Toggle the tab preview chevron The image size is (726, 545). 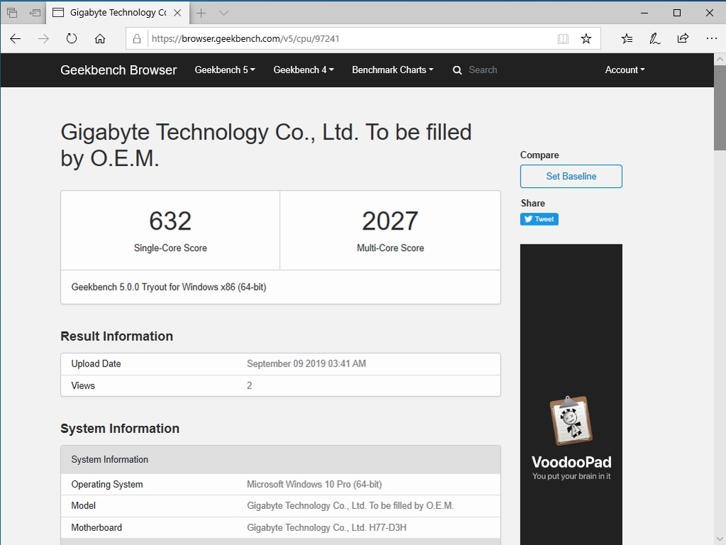(223, 13)
